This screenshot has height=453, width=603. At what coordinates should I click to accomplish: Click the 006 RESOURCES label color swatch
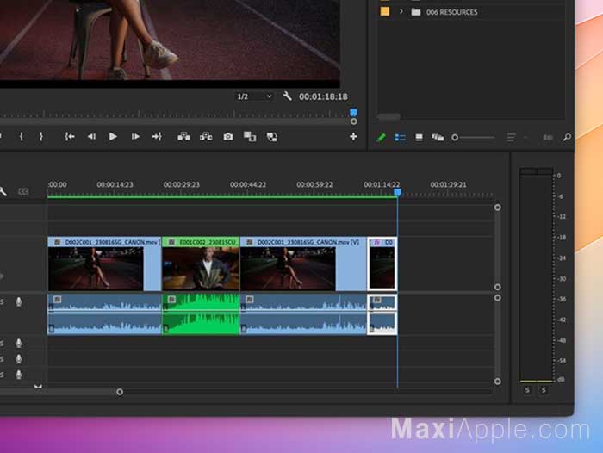384,11
